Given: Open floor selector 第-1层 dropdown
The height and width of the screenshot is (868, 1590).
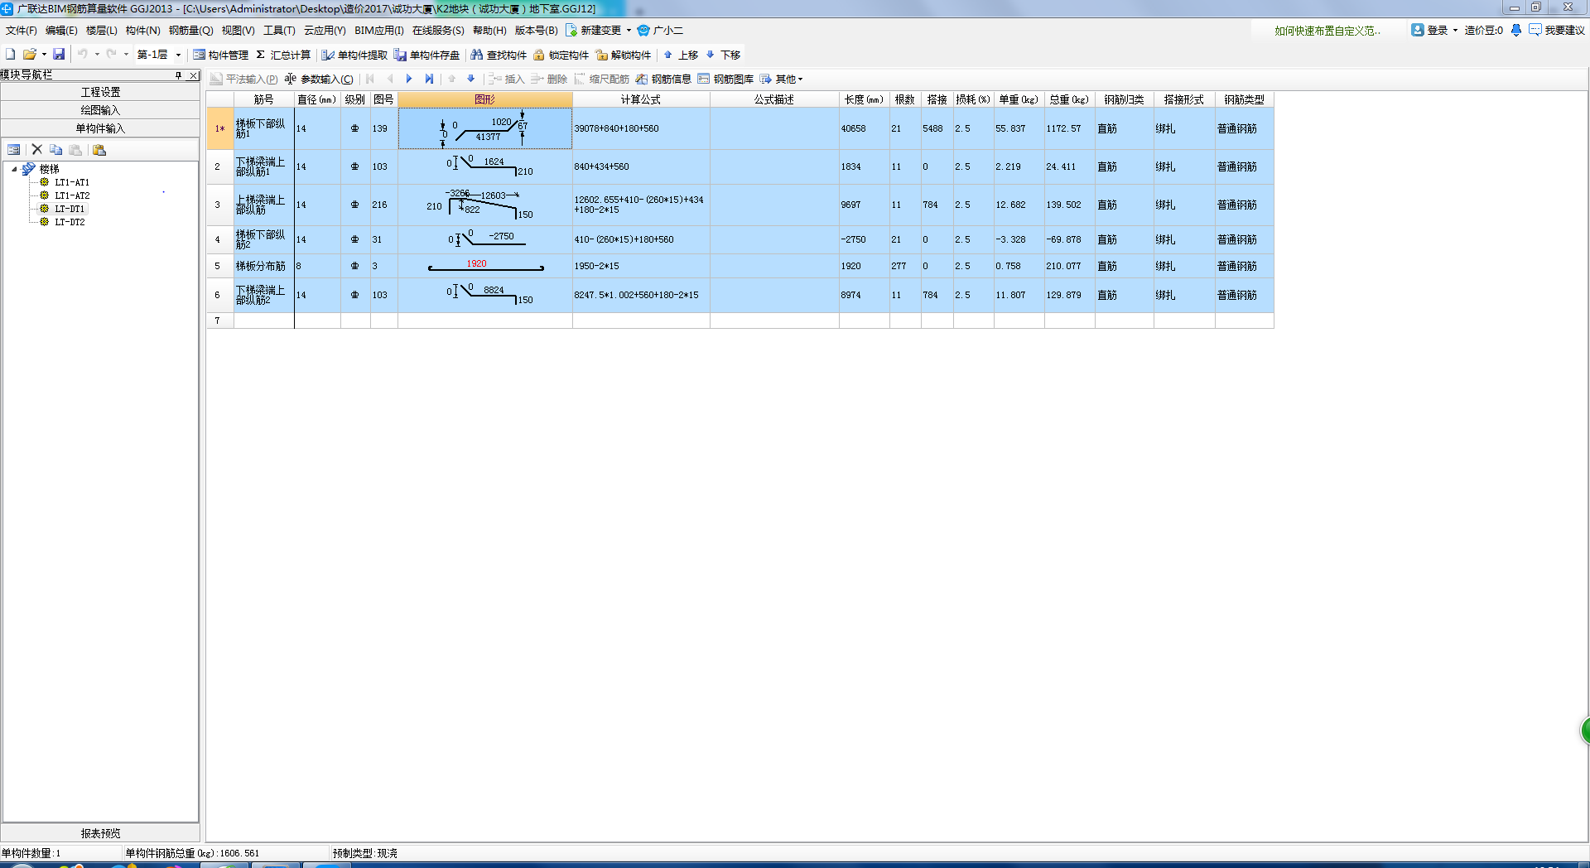Looking at the screenshot, I should coord(178,55).
